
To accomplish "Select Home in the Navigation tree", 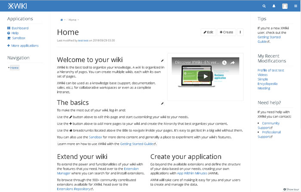I will tap(14, 68).
